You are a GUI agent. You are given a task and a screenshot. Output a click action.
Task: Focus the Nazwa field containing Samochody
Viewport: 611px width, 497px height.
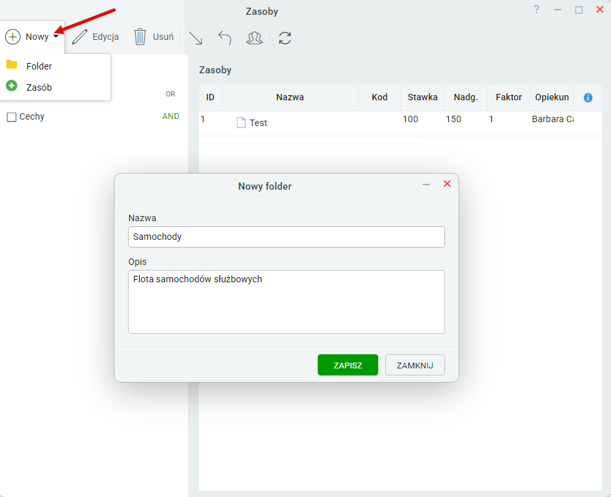point(286,237)
